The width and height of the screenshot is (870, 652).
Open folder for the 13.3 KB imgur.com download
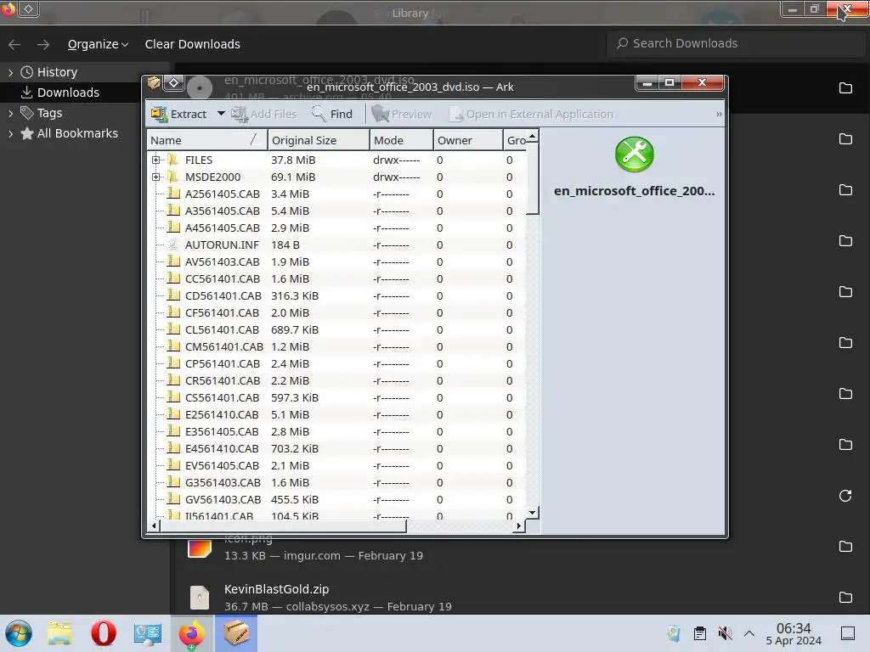[845, 546]
